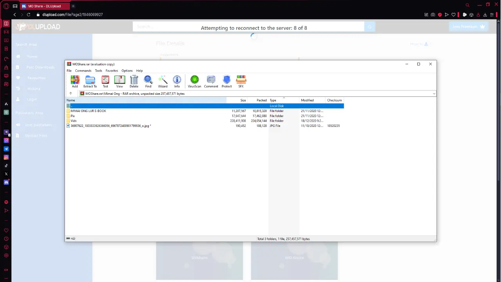Click Extract To in WinRAR toolbar

click(90, 81)
